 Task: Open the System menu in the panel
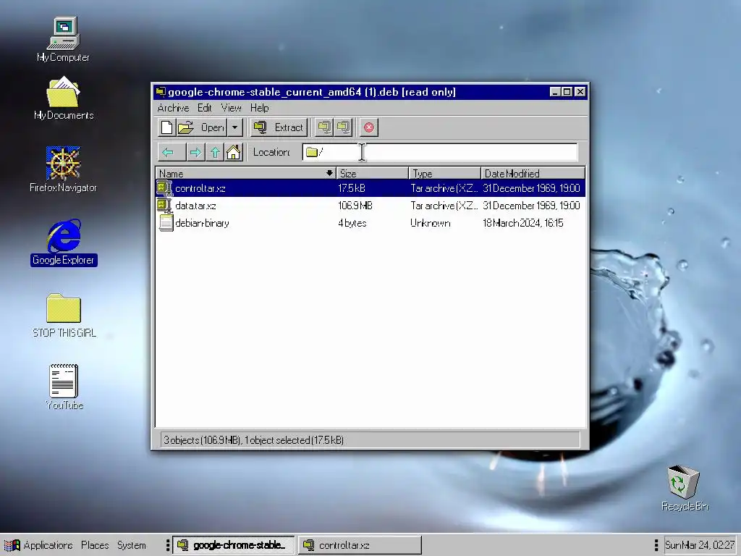point(132,545)
